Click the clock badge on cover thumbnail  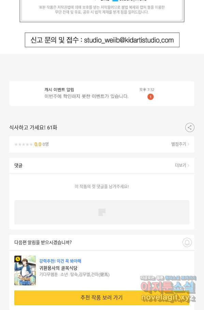(x=18, y=259)
